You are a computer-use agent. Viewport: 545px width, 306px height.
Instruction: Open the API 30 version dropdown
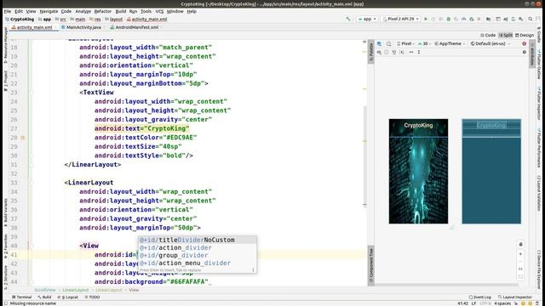point(424,43)
